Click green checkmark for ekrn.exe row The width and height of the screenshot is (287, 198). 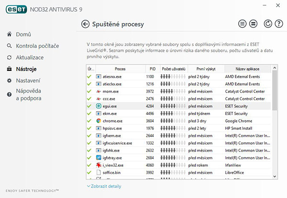pos(89,114)
